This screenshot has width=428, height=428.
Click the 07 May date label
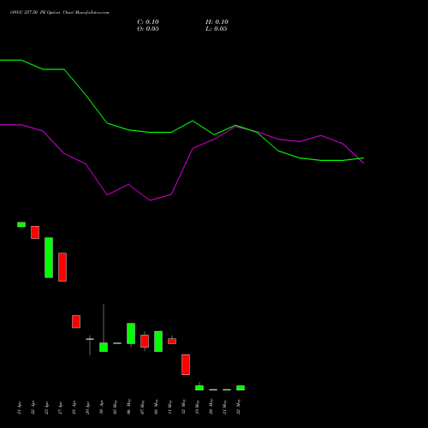point(143,407)
